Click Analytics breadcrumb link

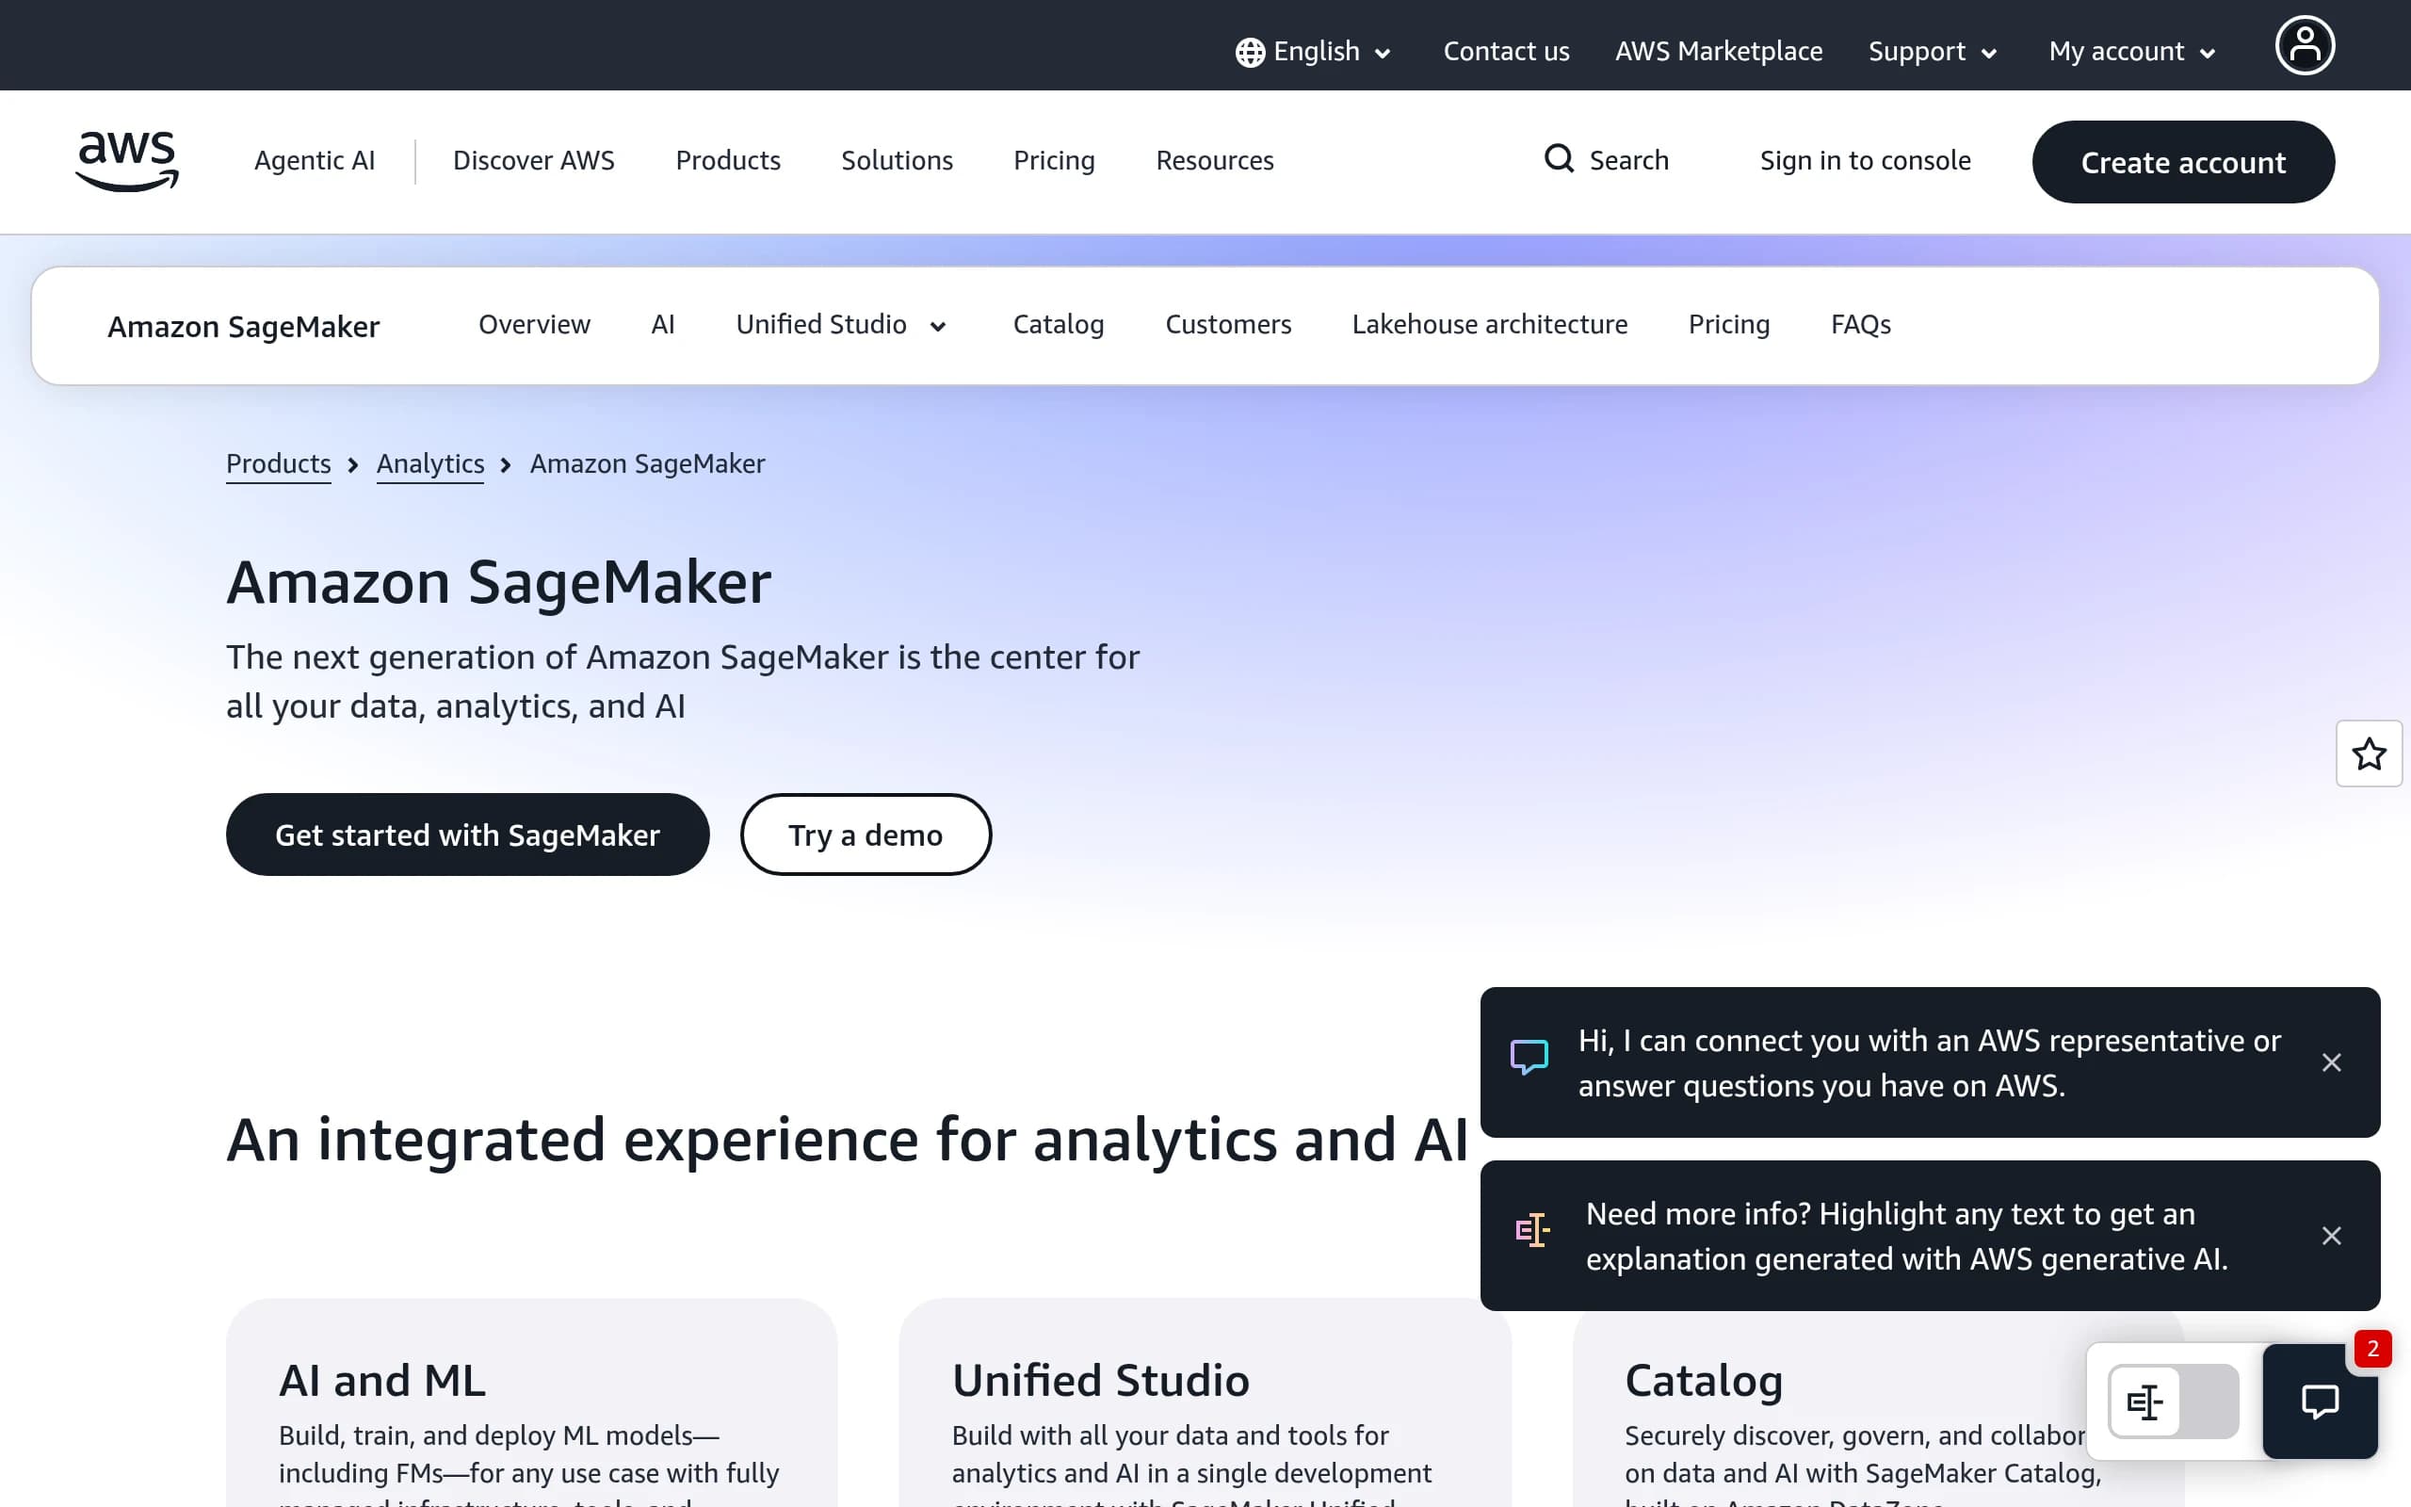[430, 464]
